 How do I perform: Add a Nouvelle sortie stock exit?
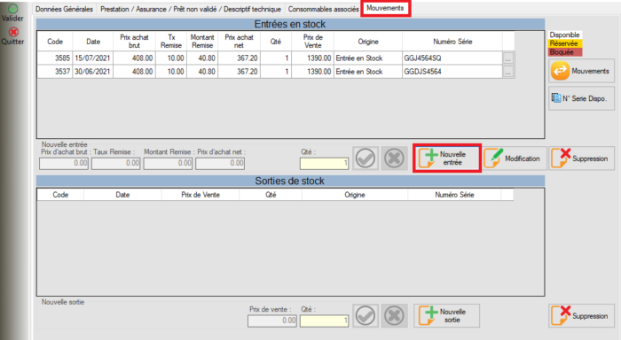[447, 315]
